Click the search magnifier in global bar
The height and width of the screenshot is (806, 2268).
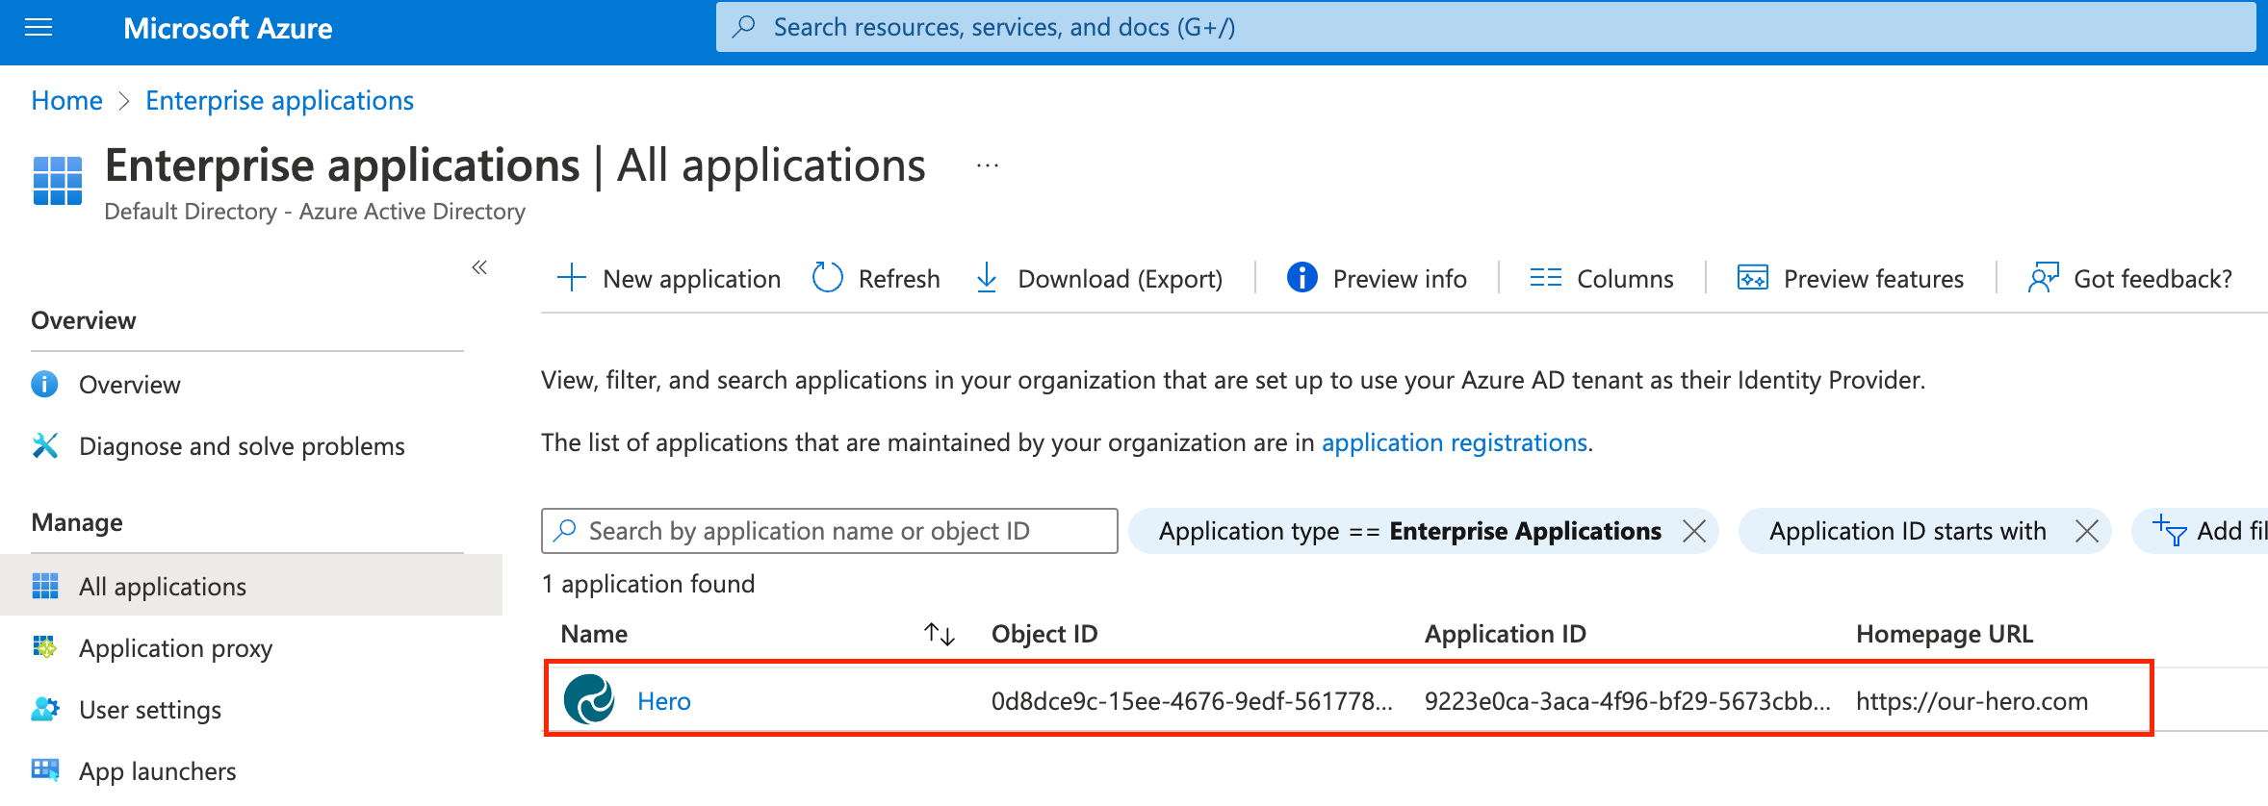(743, 27)
